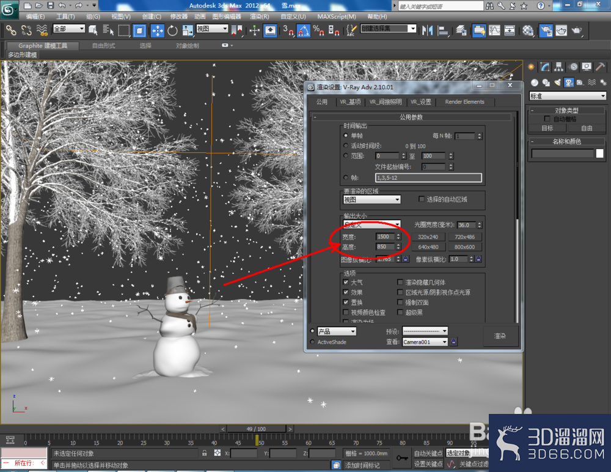Click the Width value field 1500
The width and height of the screenshot is (611, 472).
click(x=385, y=237)
